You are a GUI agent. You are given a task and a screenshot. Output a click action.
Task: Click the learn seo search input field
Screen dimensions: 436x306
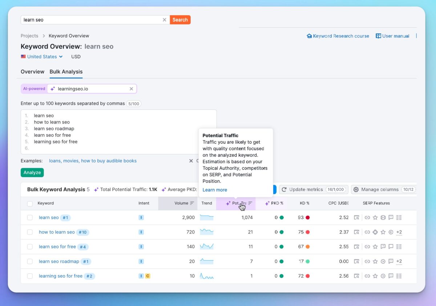91,20
